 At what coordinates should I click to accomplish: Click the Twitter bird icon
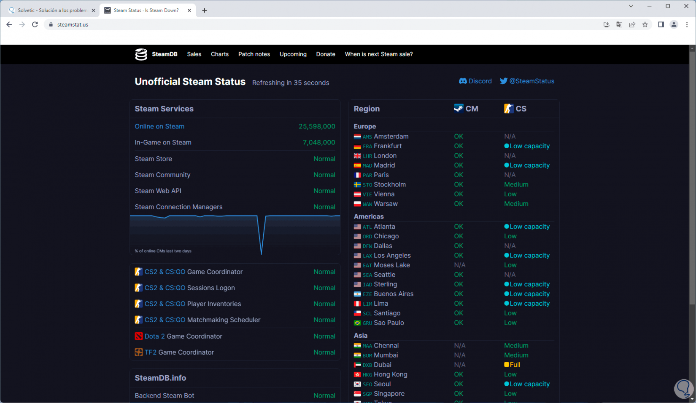tap(504, 81)
